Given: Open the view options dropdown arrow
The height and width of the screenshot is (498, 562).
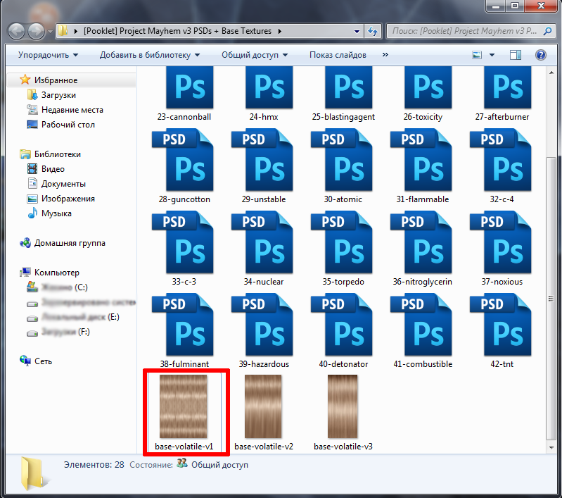Looking at the screenshot, I should pyautogui.click(x=492, y=55).
